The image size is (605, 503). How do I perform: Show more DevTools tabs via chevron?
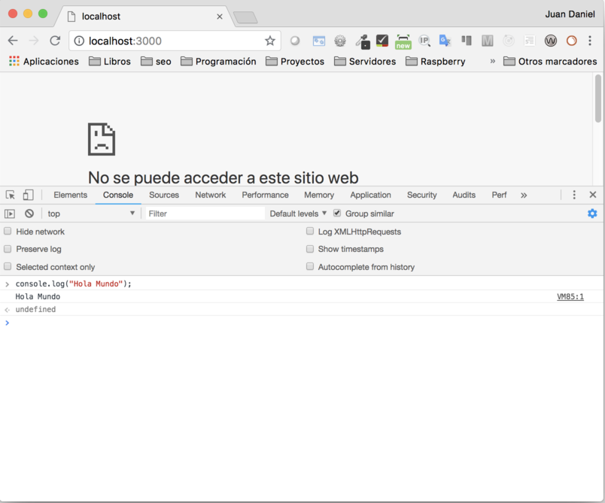click(524, 195)
